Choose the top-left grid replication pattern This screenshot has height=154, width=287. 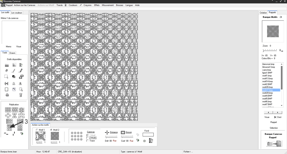pyautogui.click(x=8, y=110)
